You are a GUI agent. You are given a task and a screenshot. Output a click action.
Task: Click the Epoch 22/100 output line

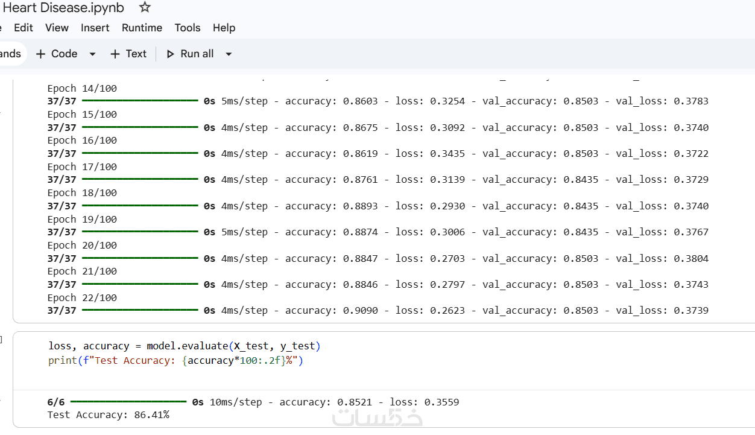pyautogui.click(x=82, y=297)
